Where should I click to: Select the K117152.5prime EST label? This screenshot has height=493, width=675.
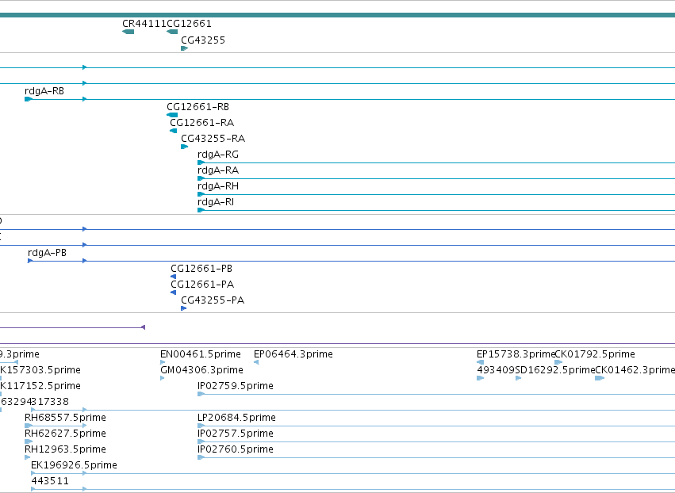coord(40,386)
